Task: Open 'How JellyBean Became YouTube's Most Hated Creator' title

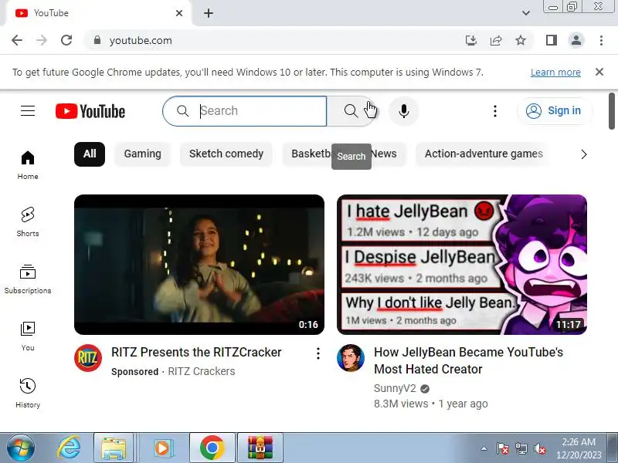Action: pos(468,360)
